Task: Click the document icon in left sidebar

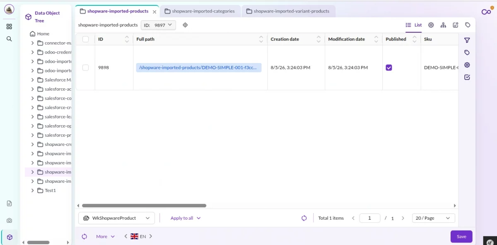Action: click(9, 204)
